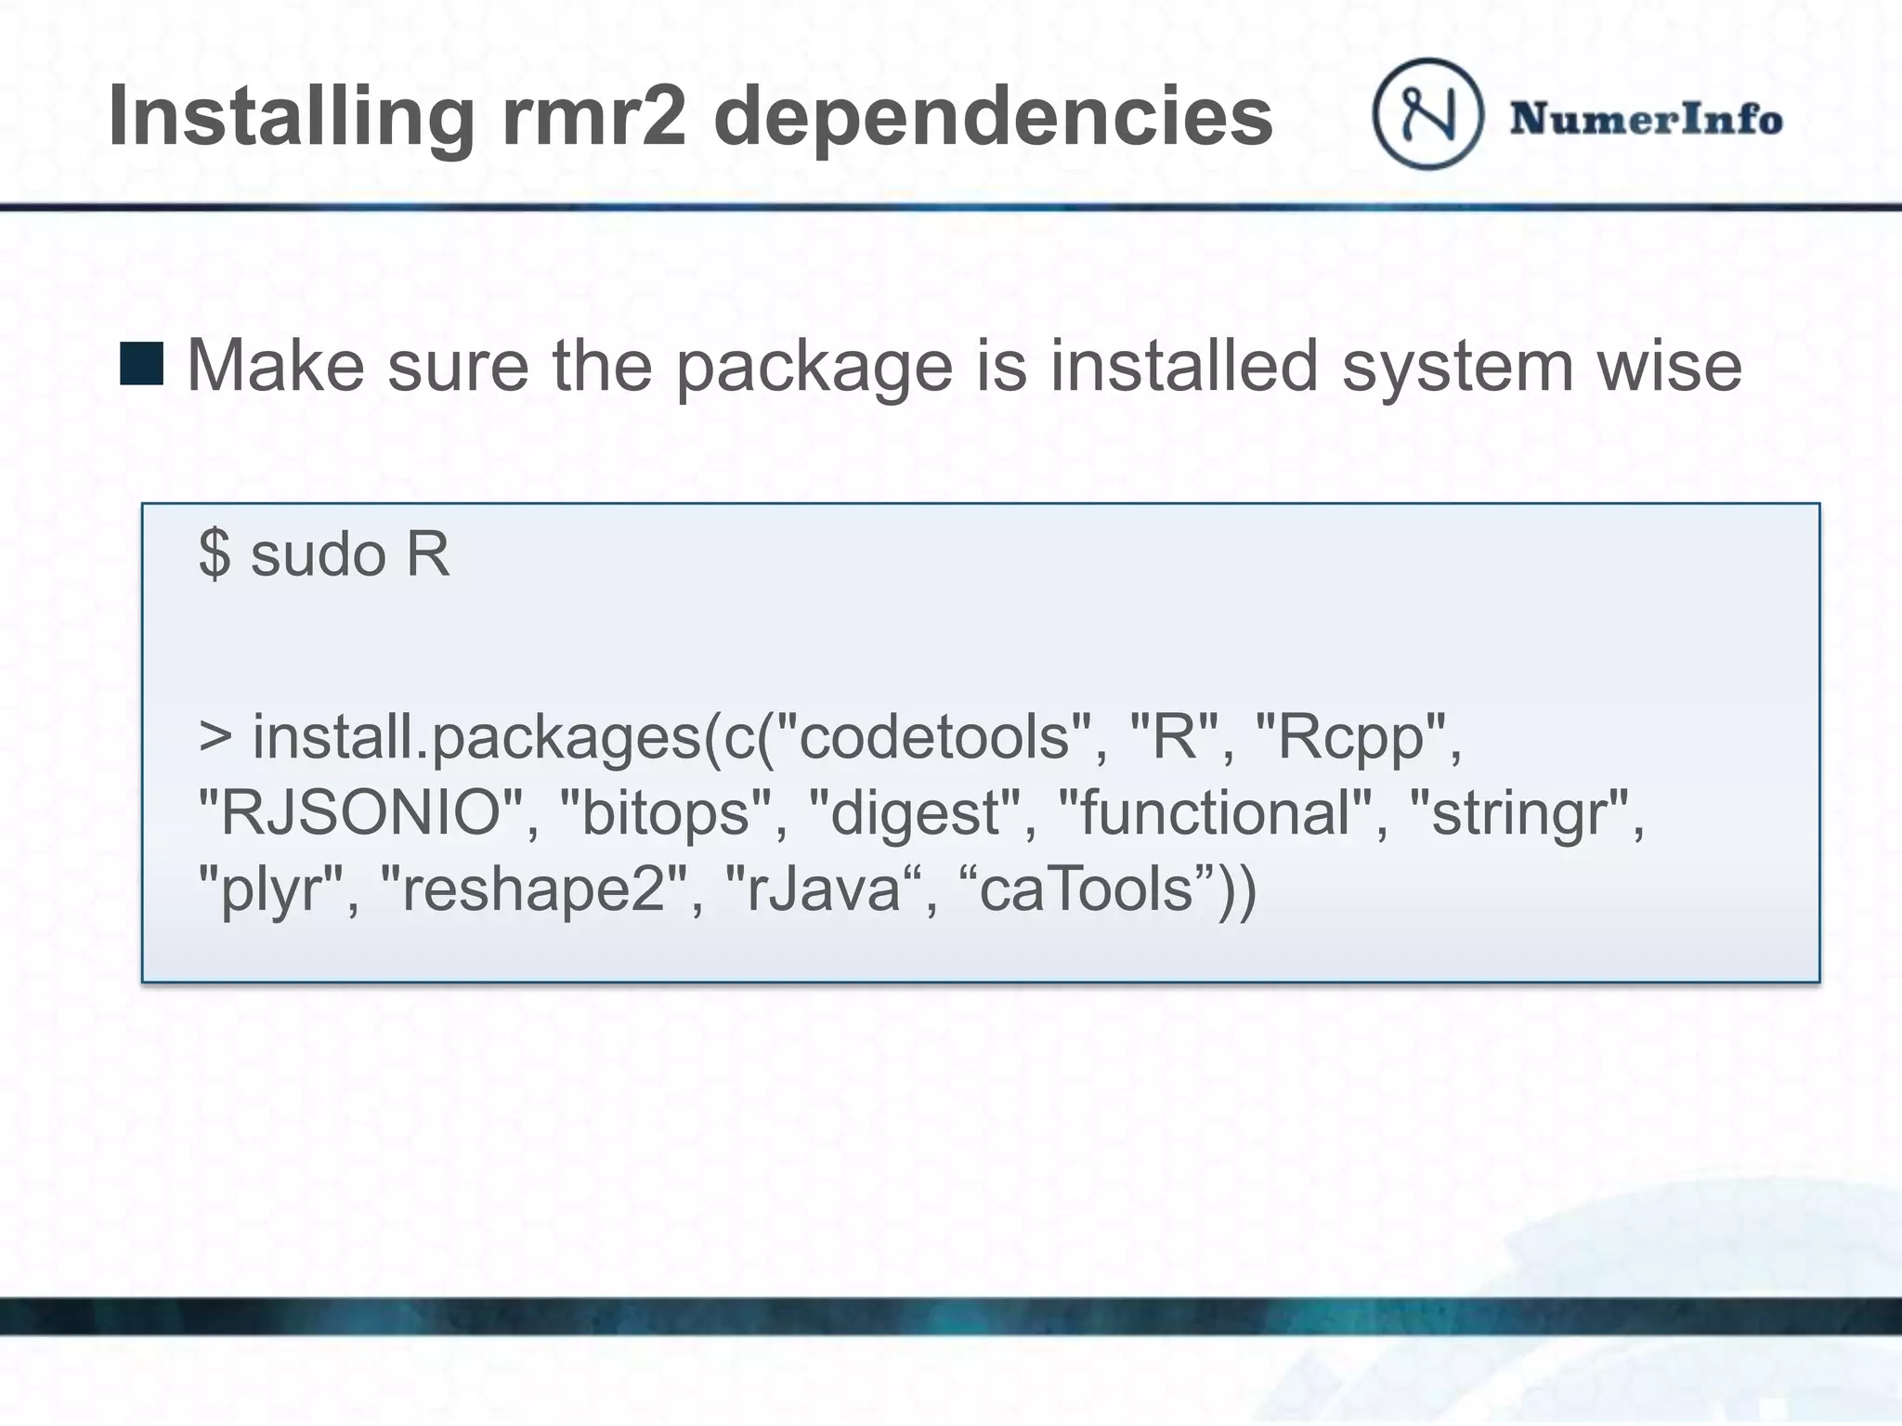Viewport: 1902px width, 1426px height.
Task: Click the "plyr" package name
Action: [272, 889]
